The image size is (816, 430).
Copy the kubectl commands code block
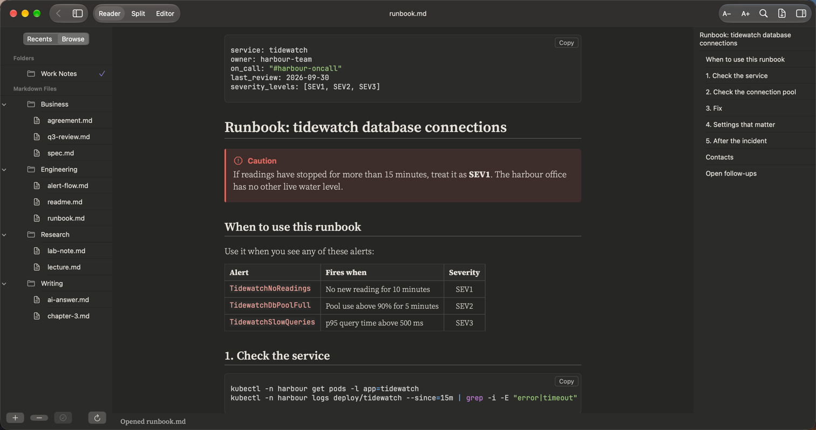[567, 382]
